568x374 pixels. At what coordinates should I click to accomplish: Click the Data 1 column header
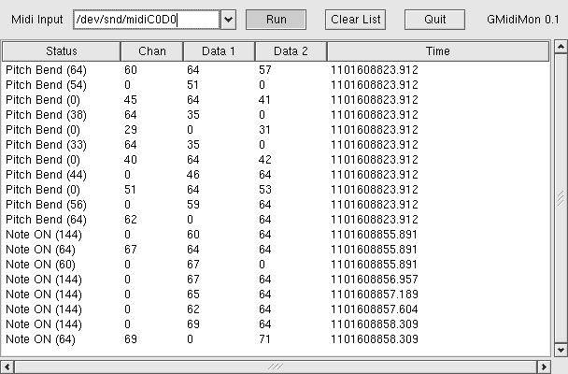(x=219, y=51)
